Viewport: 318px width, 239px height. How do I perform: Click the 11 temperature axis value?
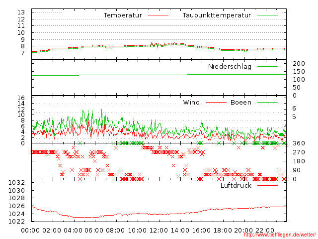pyautogui.click(x=21, y=26)
